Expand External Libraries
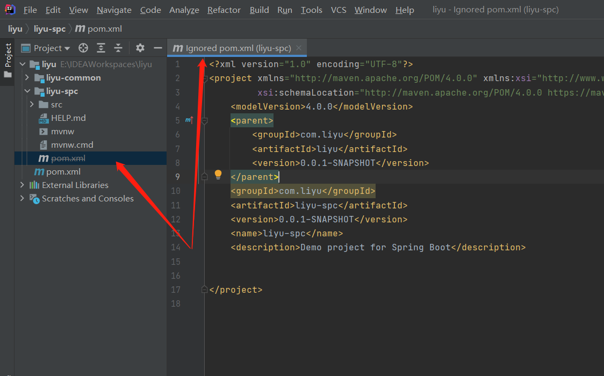Screen dimensions: 604x376 coord(22,185)
